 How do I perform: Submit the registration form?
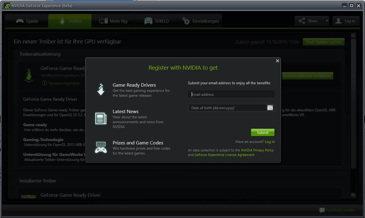click(263, 133)
